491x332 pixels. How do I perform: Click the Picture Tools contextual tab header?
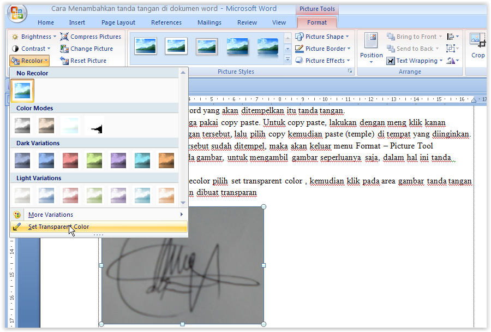click(317, 9)
